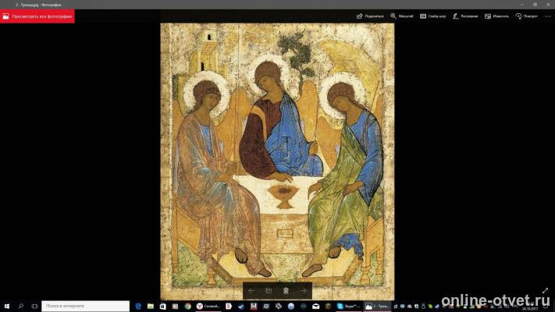This screenshot has height=312, width=555.
Task: Open the Microsoft Store taskbar icon
Action: click(x=163, y=306)
